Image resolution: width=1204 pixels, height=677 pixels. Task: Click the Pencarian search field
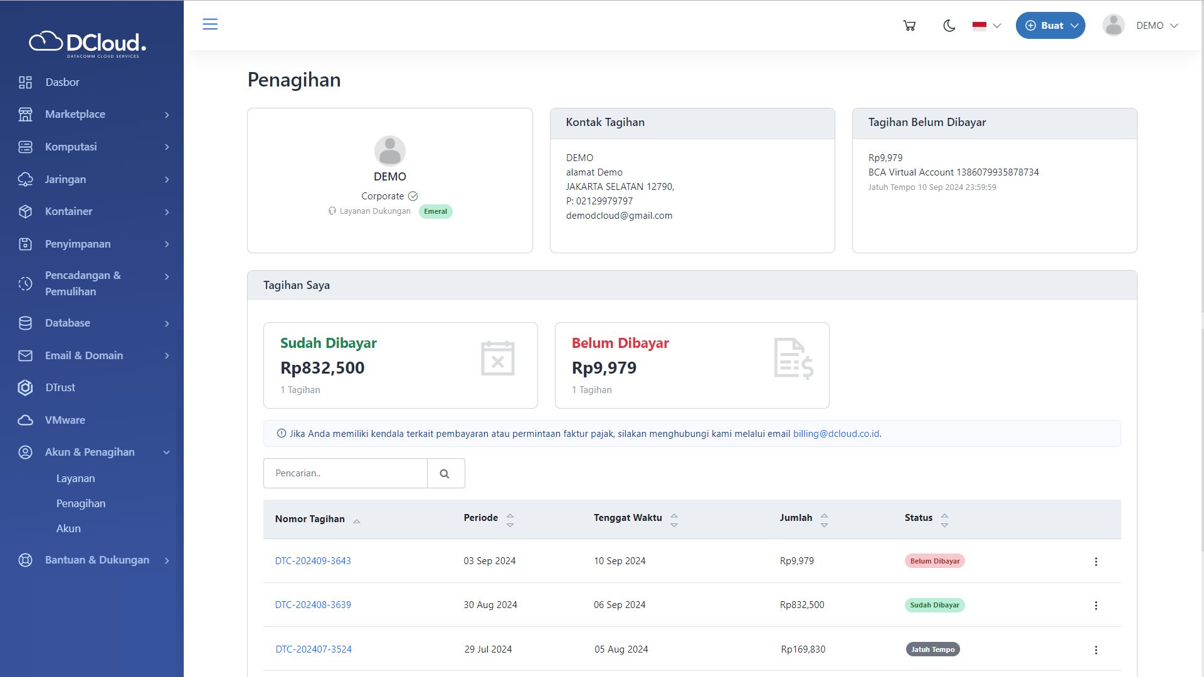(345, 474)
